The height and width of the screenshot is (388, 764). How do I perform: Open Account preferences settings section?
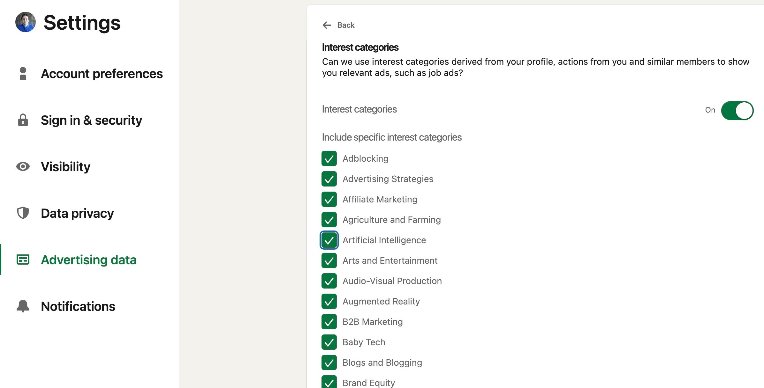102,74
